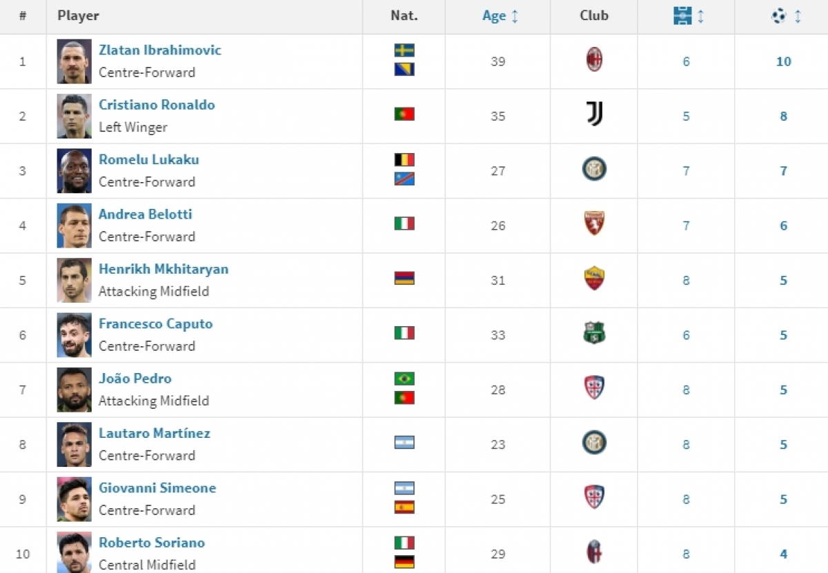Open Romelu Lukaku player profile link
Screen dimensions: 828x573
(149, 159)
